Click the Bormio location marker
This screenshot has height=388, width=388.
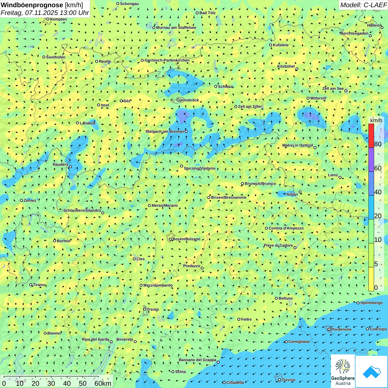55,241
